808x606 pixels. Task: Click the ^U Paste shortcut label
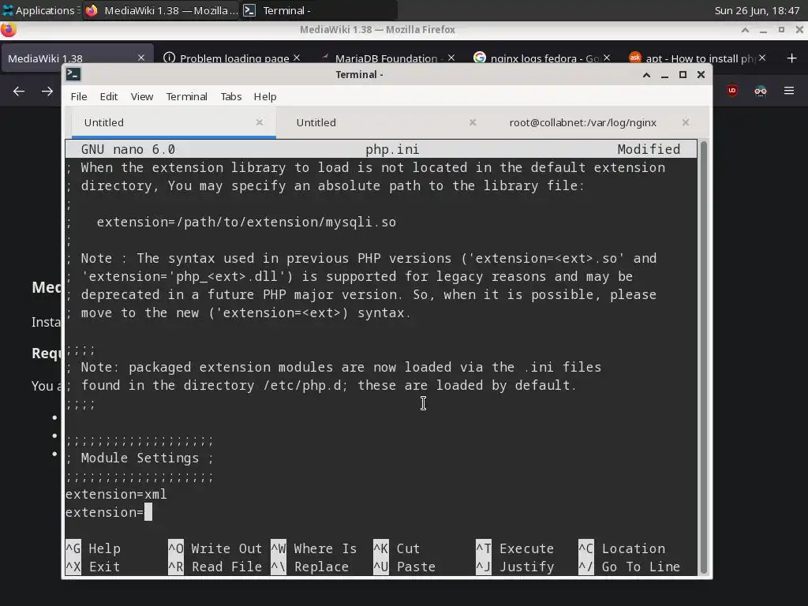point(405,567)
